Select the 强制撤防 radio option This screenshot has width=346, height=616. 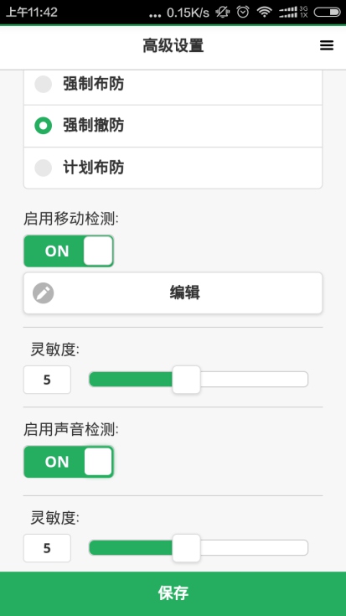(173, 126)
